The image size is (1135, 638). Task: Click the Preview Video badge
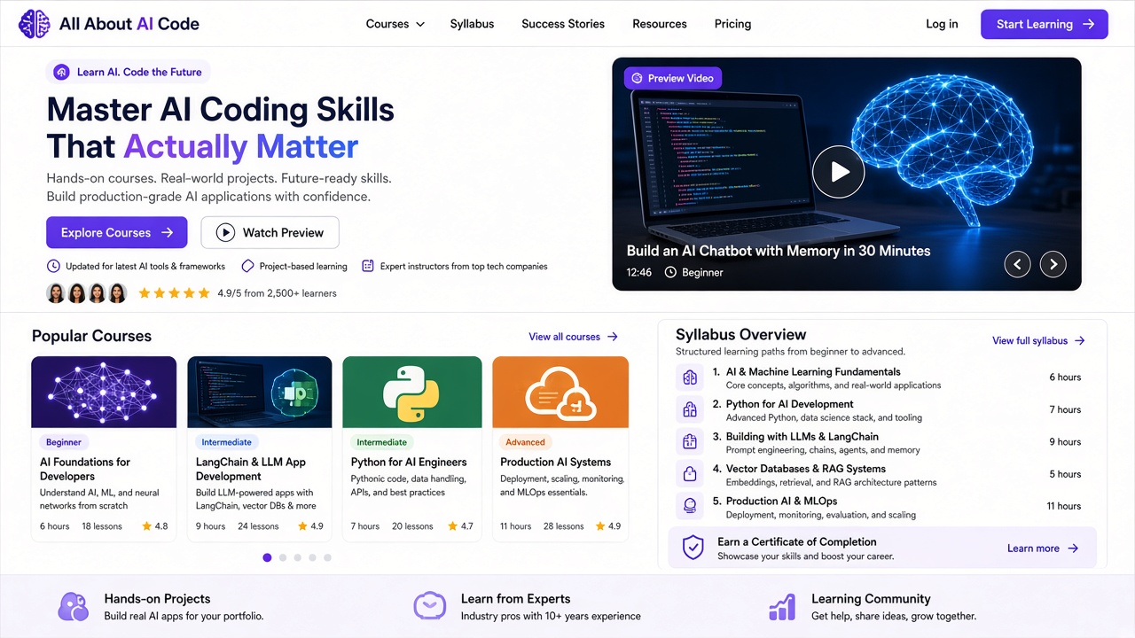672,78
